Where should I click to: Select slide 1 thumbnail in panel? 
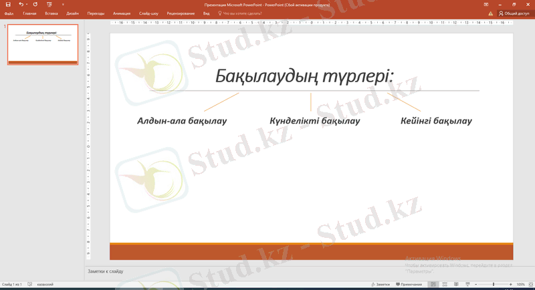click(x=43, y=44)
